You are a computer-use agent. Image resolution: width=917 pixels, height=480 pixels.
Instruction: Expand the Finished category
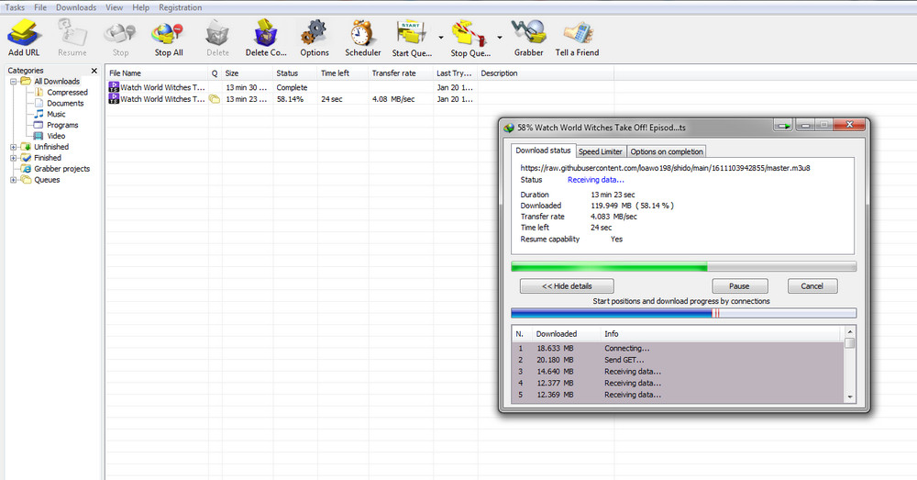coord(14,158)
